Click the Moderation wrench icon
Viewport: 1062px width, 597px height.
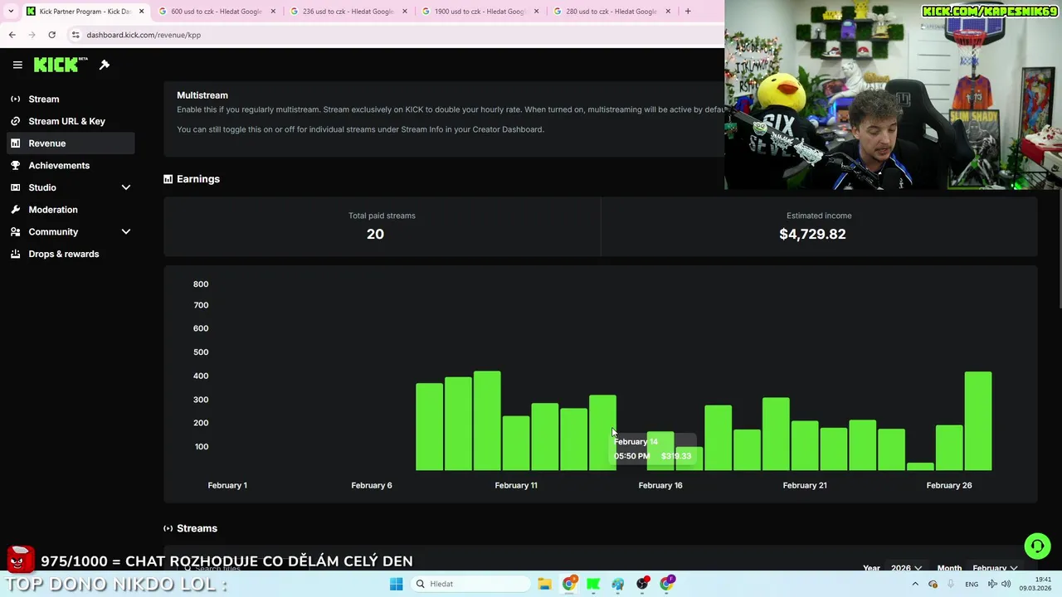point(16,210)
